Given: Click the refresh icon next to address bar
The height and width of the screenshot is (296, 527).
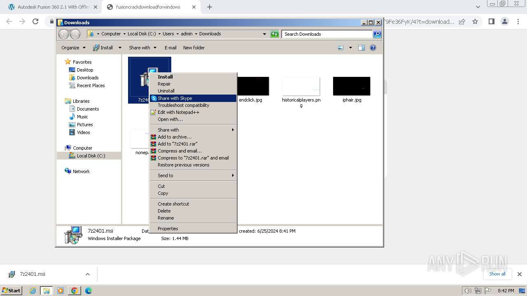Looking at the screenshot, I should [x=275, y=34].
